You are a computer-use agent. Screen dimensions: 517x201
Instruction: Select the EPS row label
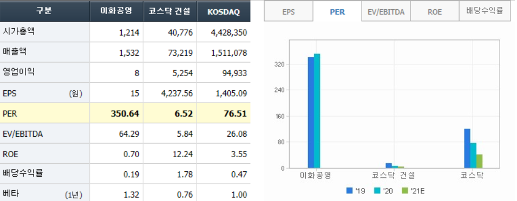pos(9,93)
